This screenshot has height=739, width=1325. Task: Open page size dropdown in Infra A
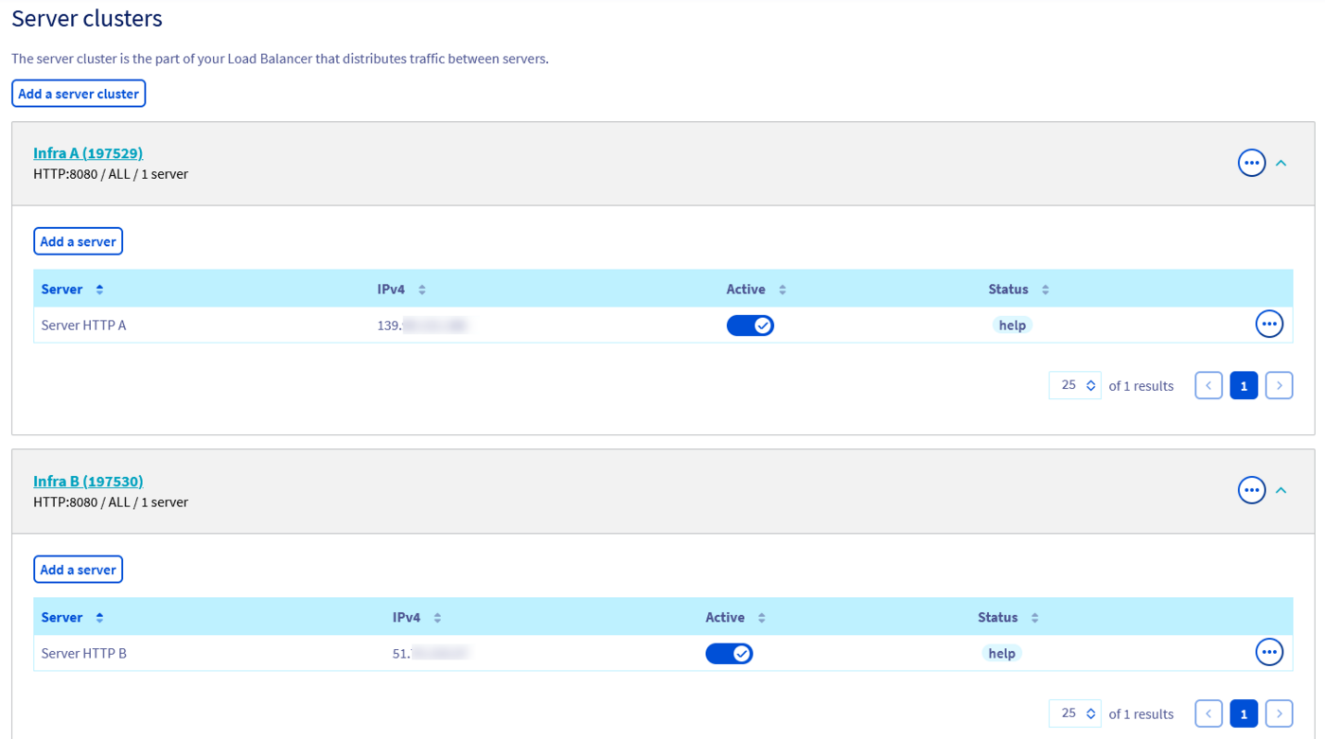[x=1075, y=385]
